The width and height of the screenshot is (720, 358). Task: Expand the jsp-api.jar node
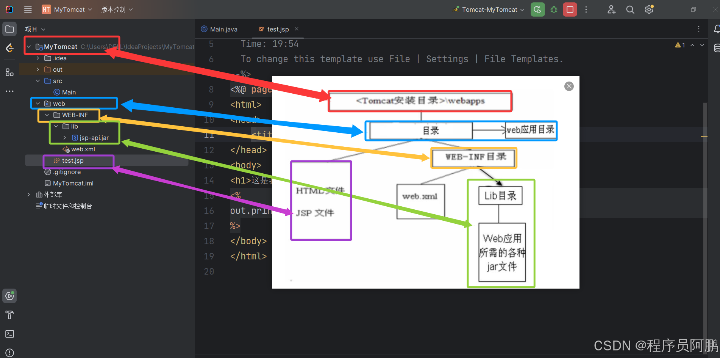[x=65, y=138]
